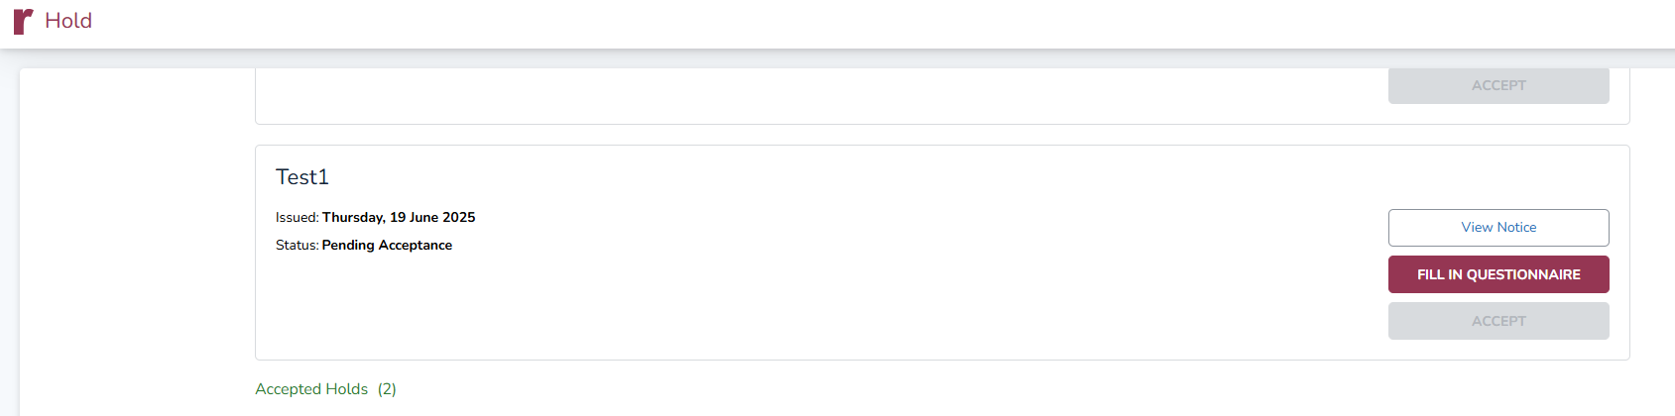Click the Accepted Holds count (2)
Screen dimensions: 1675x416
387,389
